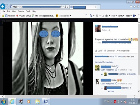Open Microsoft Word from the taskbar
Screen dimensions: 140x105
click(x=46, y=102)
